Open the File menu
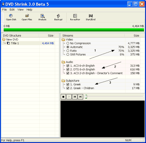This screenshot has width=146, height=143. point(4,10)
